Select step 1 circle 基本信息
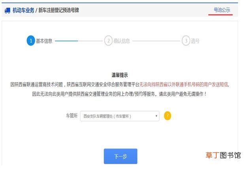This screenshot has height=169, width=245. (31, 41)
